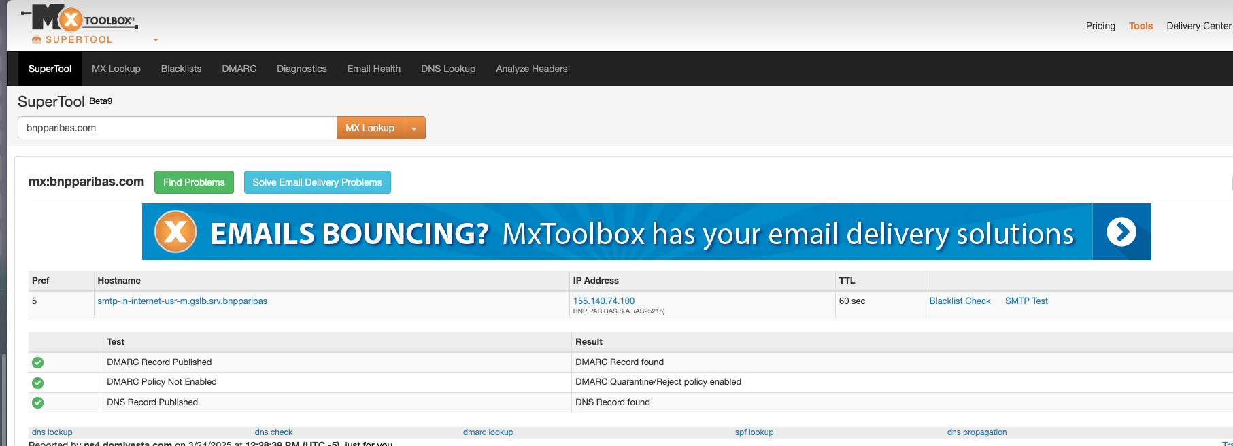Open the Delivery Center link
This screenshot has height=446, width=1233.
pyautogui.click(x=1199, y=26)
